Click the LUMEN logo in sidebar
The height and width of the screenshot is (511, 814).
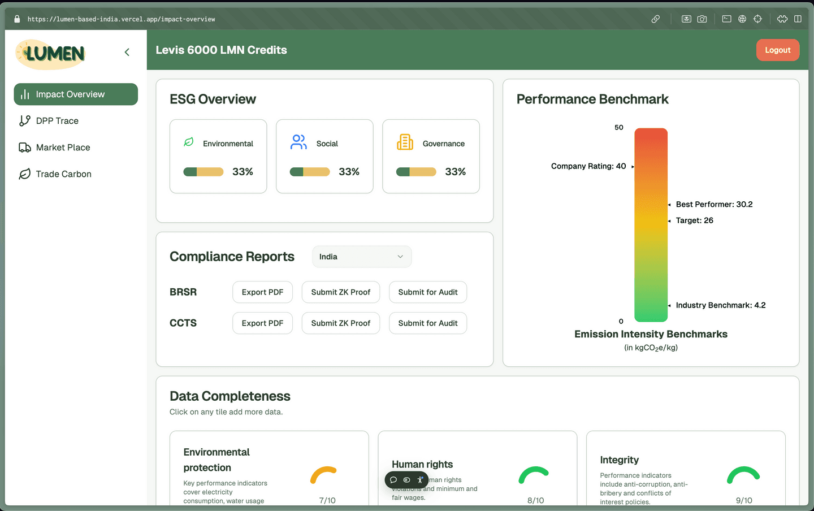pyautogui.click(x=51, y=54)
